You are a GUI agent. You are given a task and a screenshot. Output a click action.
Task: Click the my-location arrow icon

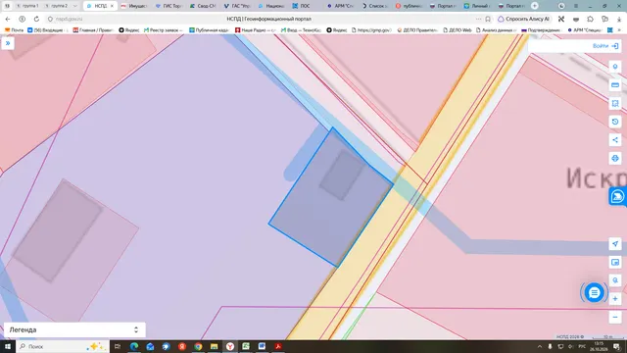(x=615, y=244)
